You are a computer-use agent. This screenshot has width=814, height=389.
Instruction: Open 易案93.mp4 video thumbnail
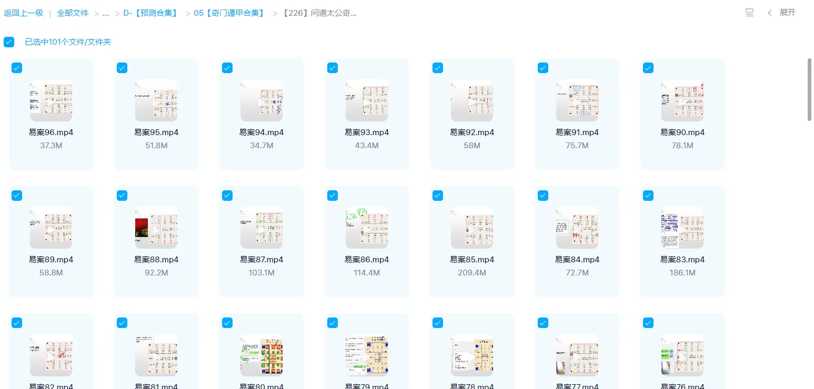point(367,101)
